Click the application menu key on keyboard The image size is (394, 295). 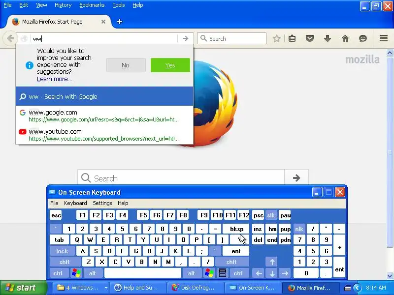pyautogui.click(x=223, y=273)
